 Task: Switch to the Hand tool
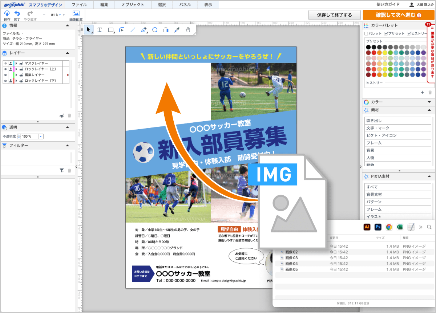point(188,30)
